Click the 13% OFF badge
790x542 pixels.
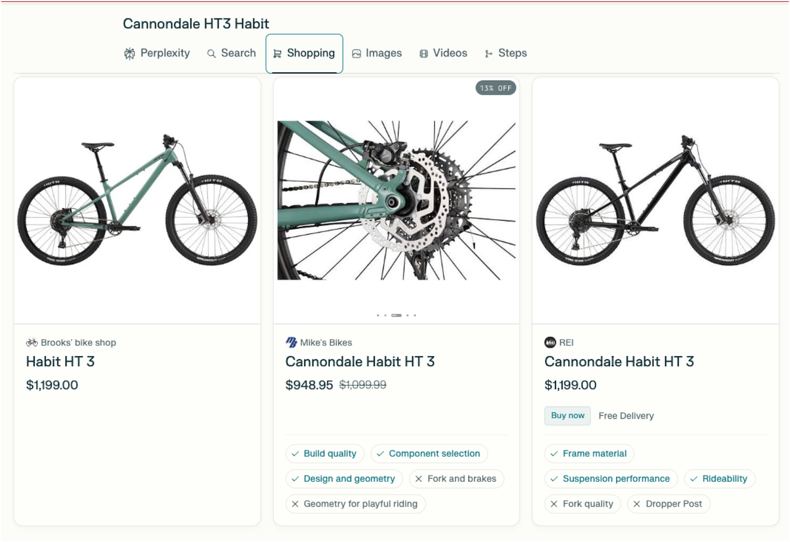[496, 88]
